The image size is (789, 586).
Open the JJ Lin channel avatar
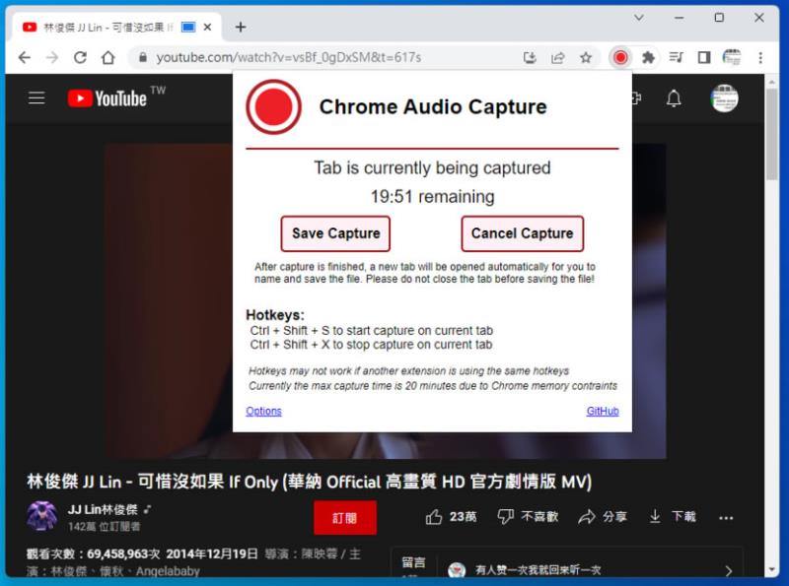[x=41, y=516]
